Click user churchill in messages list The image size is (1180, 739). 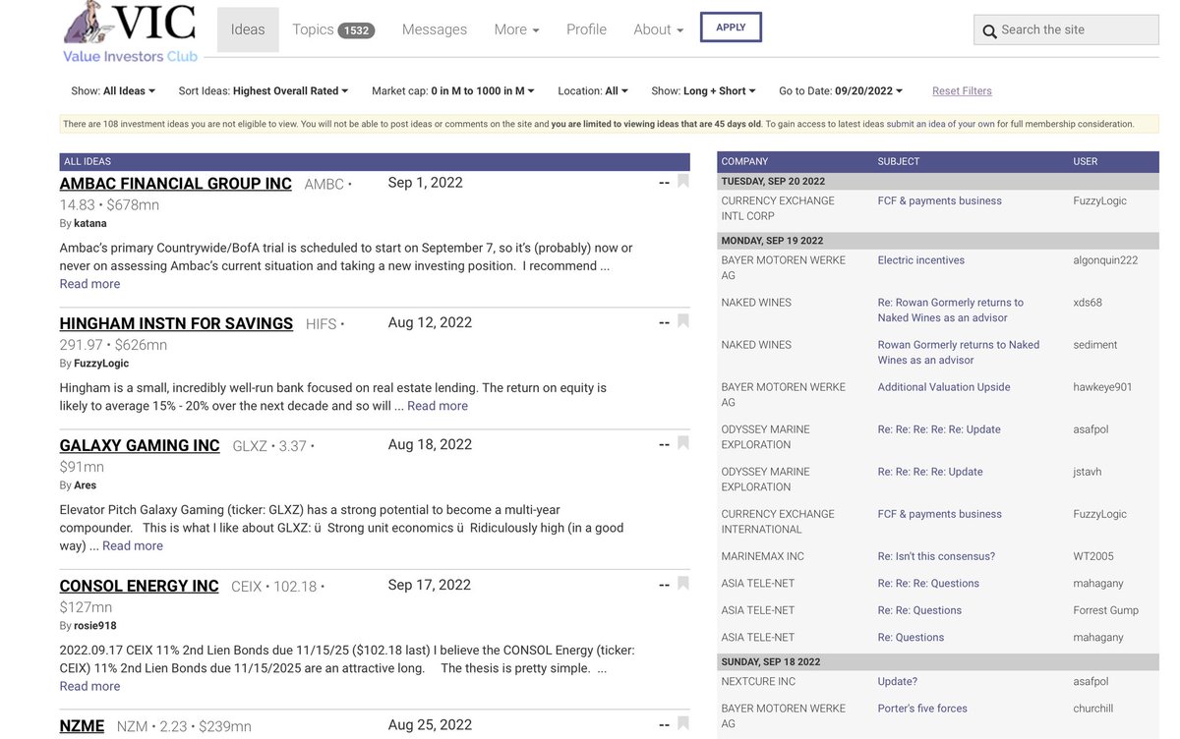pyautogui.click(x=1094, y=709)
